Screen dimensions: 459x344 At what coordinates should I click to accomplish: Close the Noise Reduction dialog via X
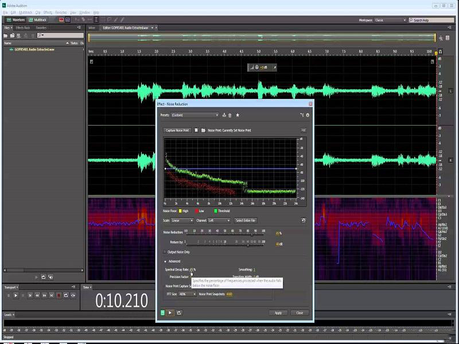(310, 104)
